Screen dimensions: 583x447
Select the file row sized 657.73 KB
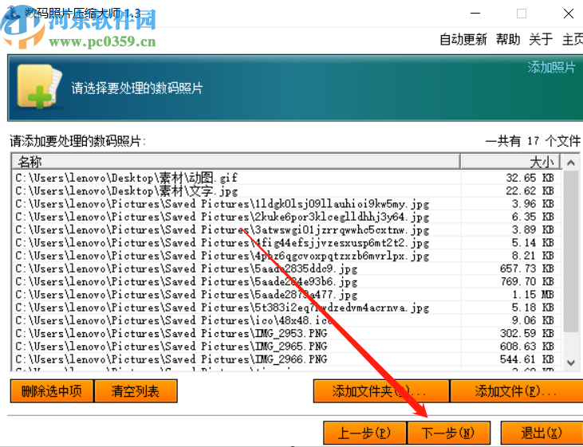click(285, 269)
